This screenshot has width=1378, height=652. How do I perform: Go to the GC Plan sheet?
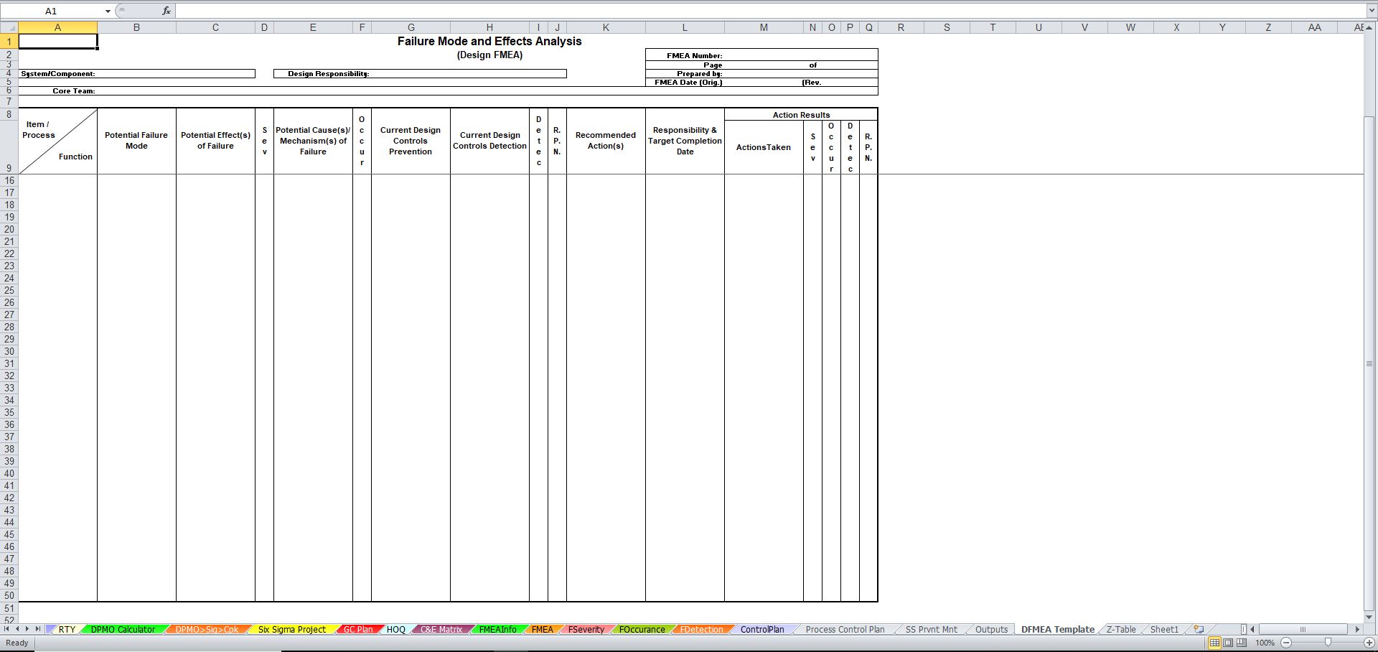point(358,630)
